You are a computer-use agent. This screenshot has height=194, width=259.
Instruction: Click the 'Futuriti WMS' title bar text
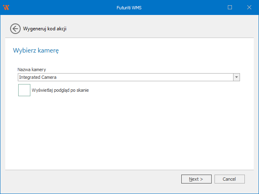(x=129, y=7)
